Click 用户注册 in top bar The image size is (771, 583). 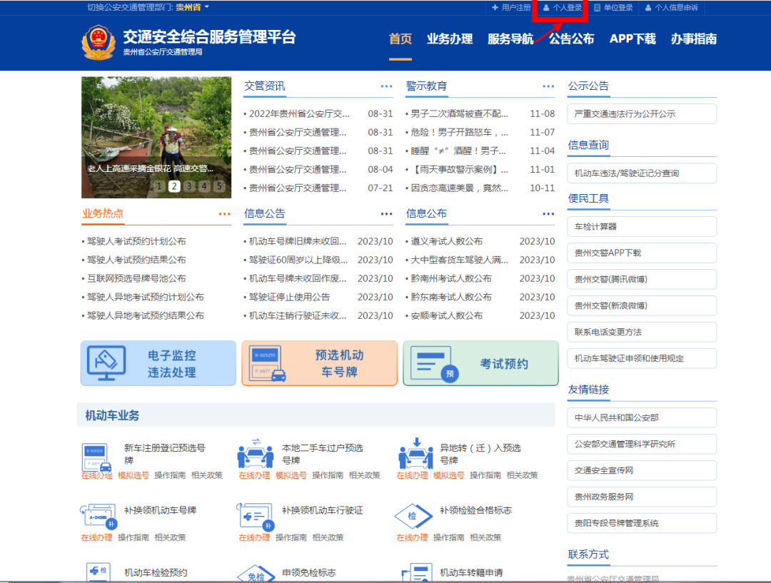click(x=511, y=7)
